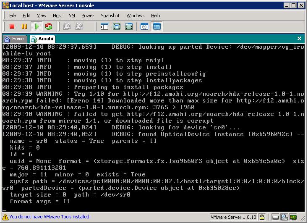This screenshot has height=223, width=308.
Task: Open the VM menu
Action: [x=72, y=16]
